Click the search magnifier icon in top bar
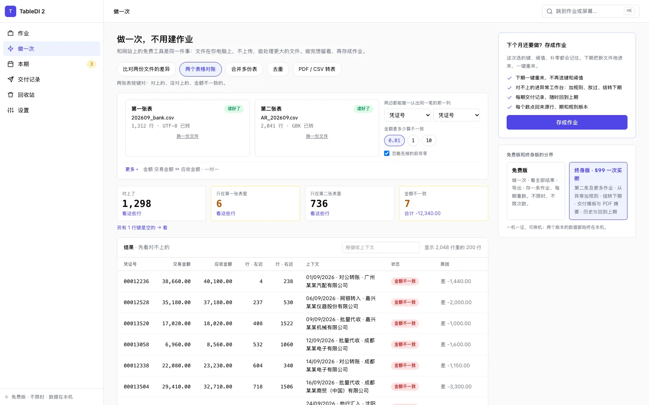649x405 pixels. pos(549,11)
